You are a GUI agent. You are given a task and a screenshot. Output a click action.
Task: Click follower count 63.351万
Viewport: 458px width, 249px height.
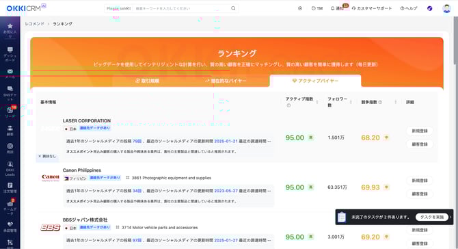pyautogui.click(x=337, y=187)
